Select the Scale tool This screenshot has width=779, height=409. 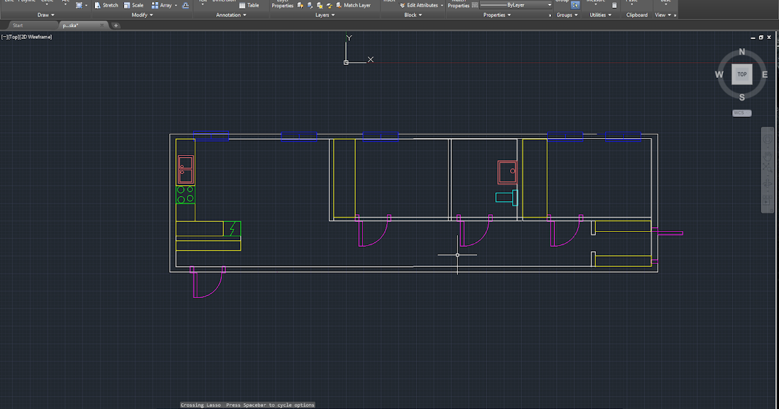pyautogui.click(x=134, y=5)
